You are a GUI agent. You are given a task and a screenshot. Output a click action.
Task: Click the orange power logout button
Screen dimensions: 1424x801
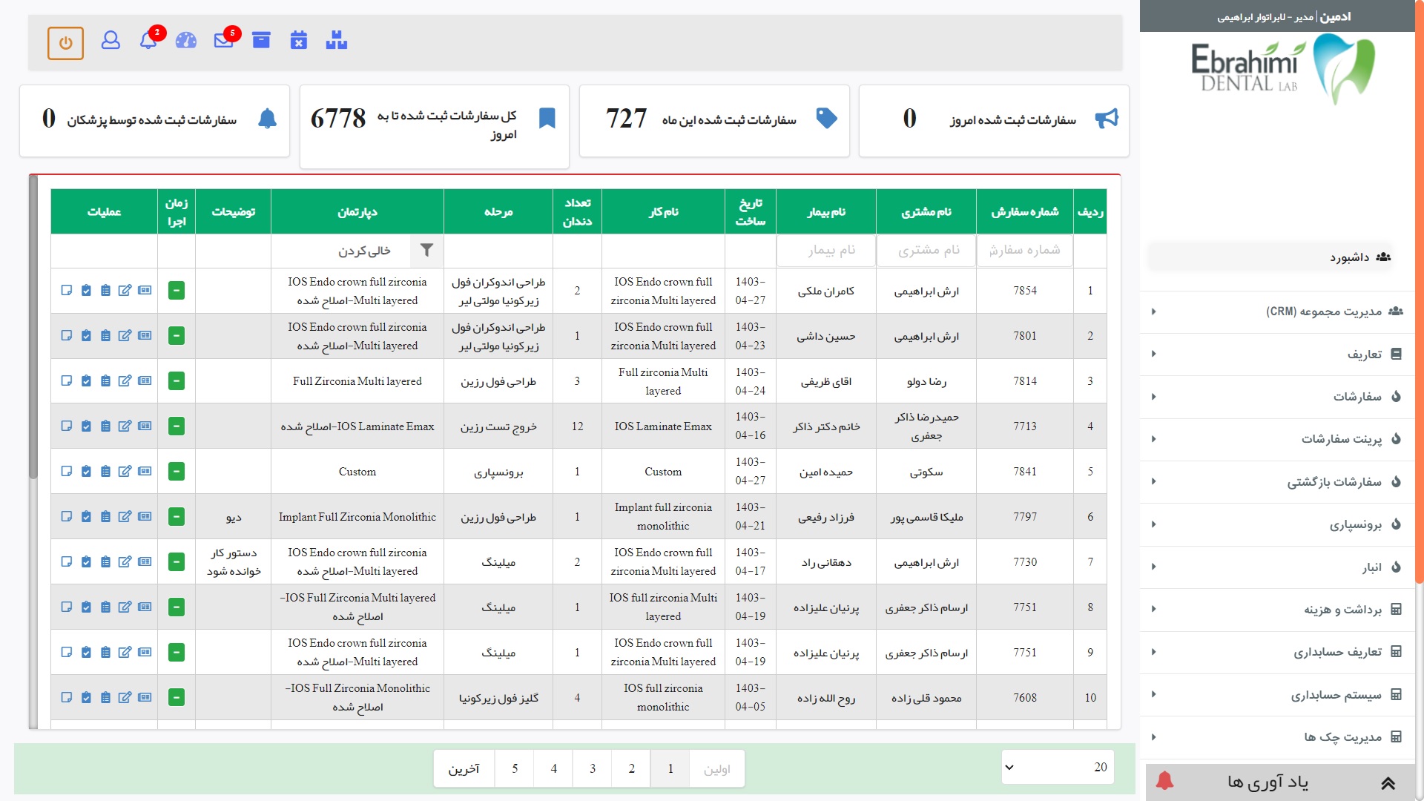65,43
